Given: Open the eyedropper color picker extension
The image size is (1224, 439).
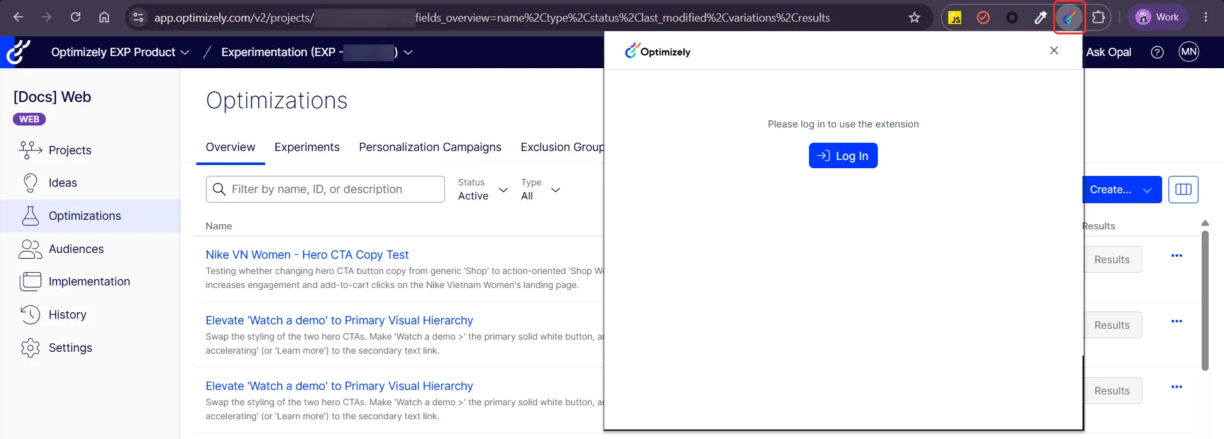Looking at the screenshot, I should pos(1040,17).
